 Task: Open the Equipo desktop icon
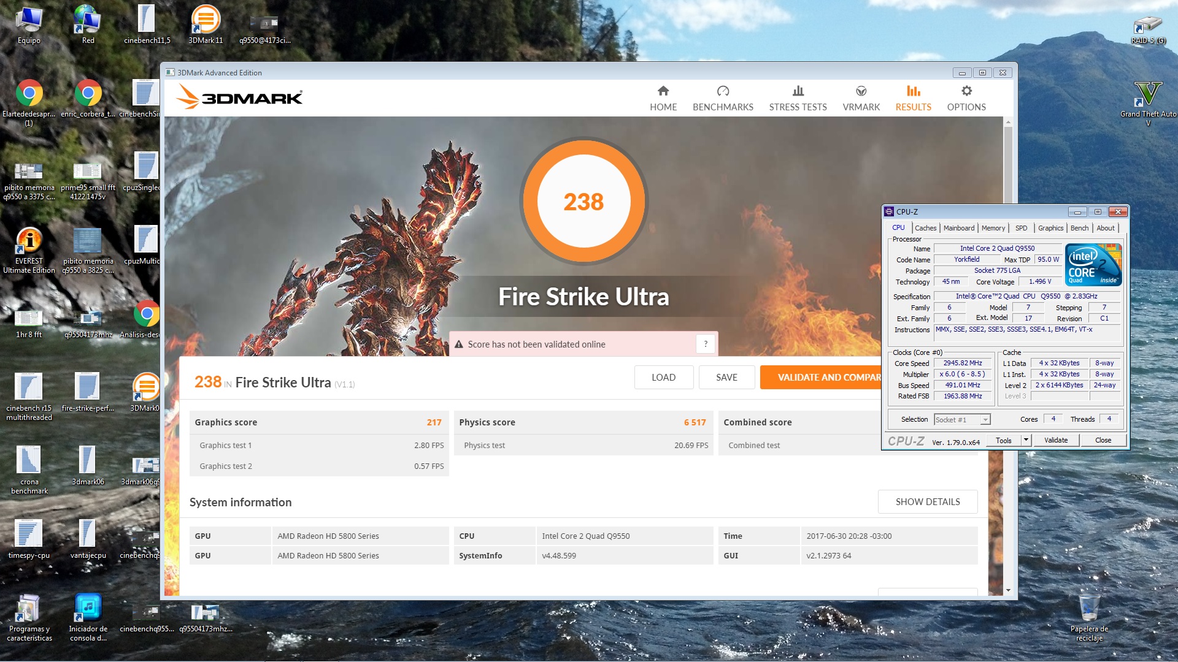(x=29, y=25)
